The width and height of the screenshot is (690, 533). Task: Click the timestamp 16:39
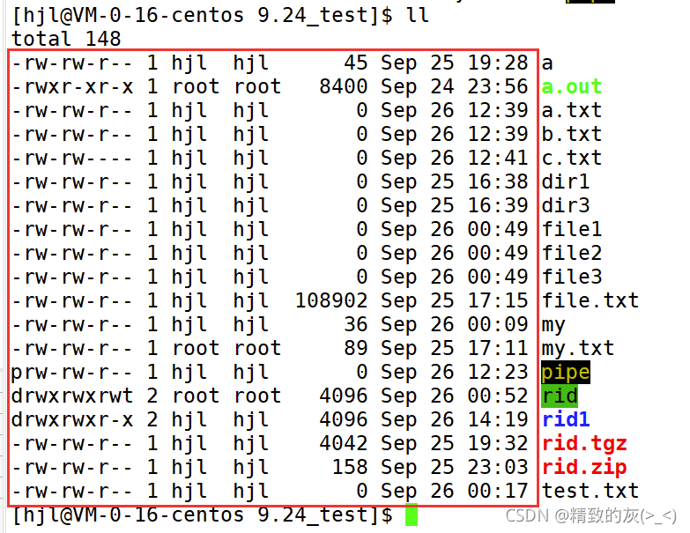tap(497, 205)
